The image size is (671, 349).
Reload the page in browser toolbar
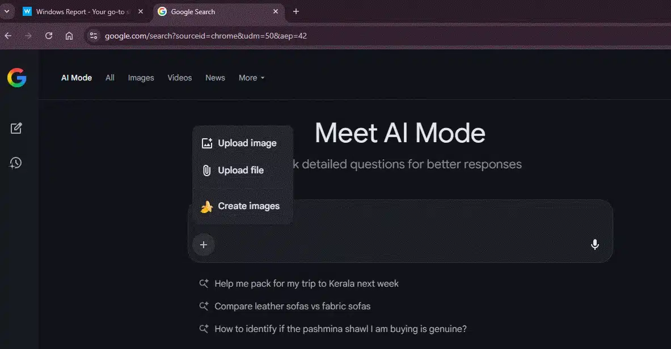tap(49, 36)
